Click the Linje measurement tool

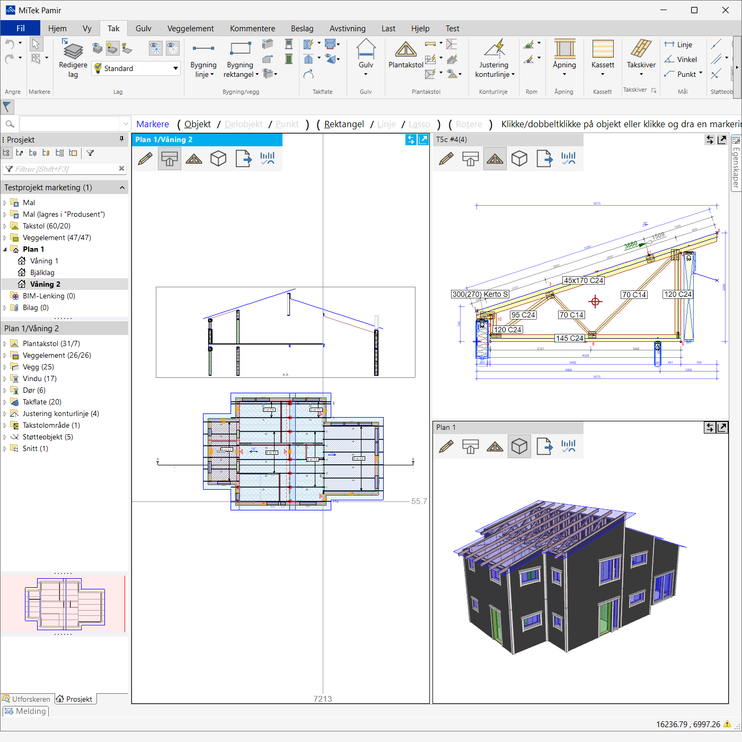click(678, 45)
